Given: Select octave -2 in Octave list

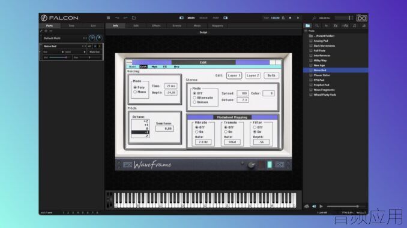Looking at the screenshot, I should click(x=140, y=136).
